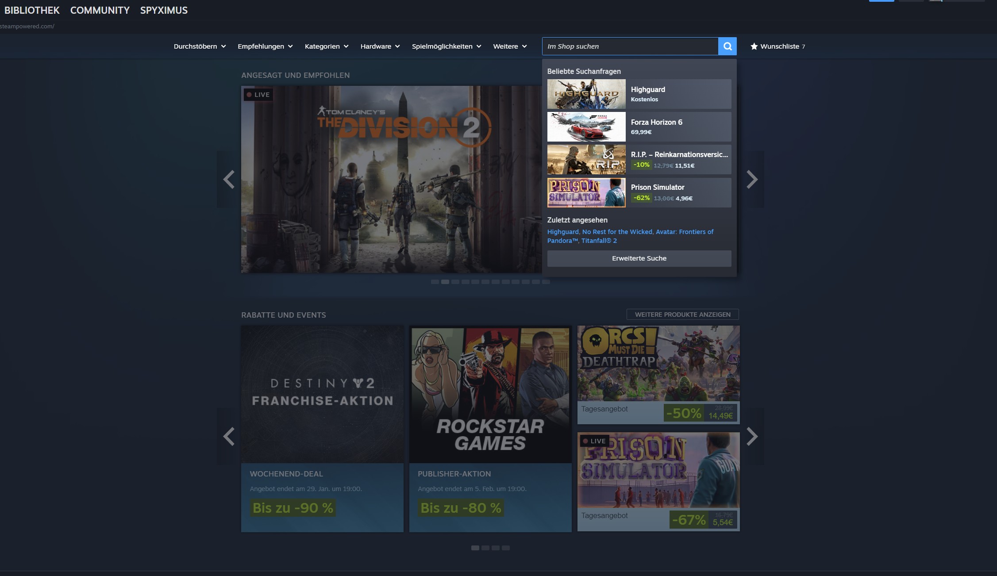Screen dimensions: 997x576
Task: Open Highguard thumbnail in search suggestions
Action: 586,94
